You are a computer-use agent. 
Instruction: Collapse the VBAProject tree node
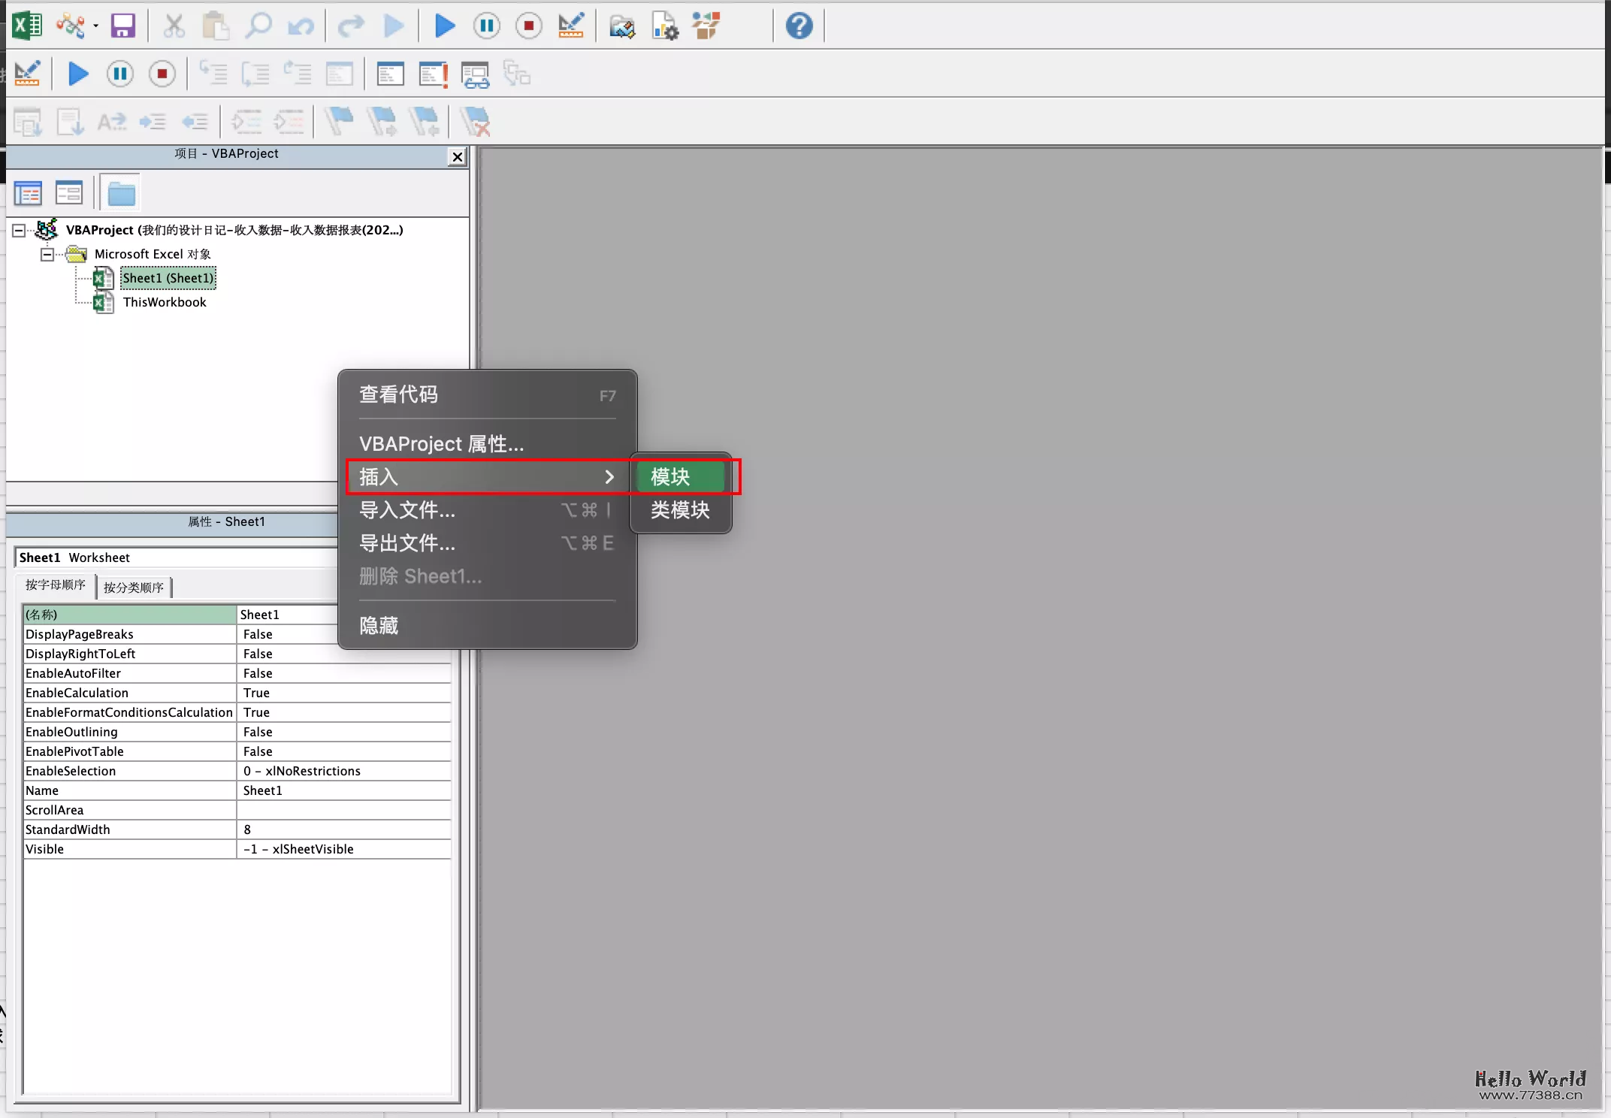pyautogui.click(x=19, y=230)
